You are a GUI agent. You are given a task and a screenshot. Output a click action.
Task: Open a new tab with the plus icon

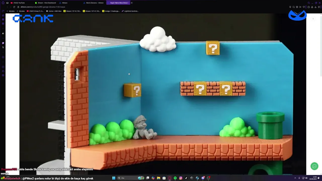(132, 3)
